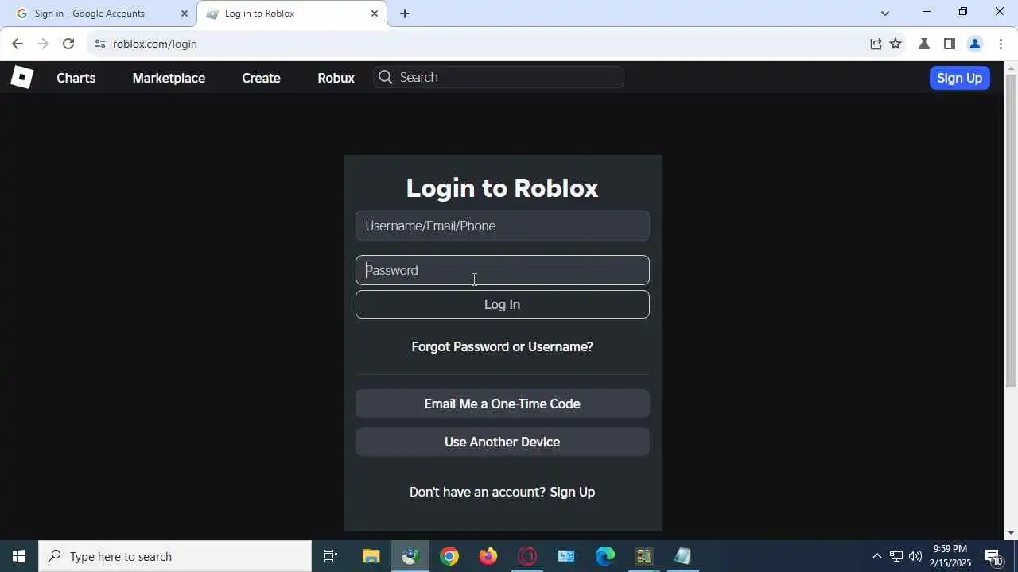Click the address bar URL

point(155,44)
